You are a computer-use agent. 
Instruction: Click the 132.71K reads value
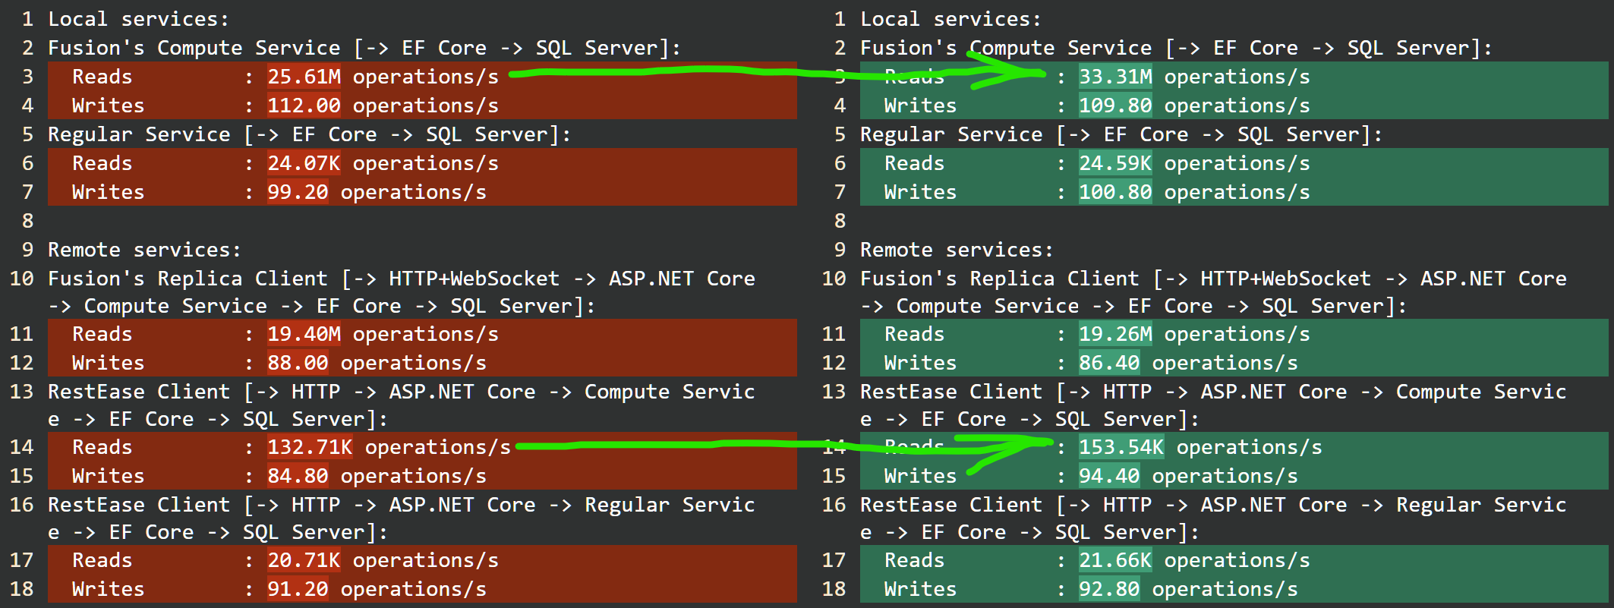click(x=310, y=447)
